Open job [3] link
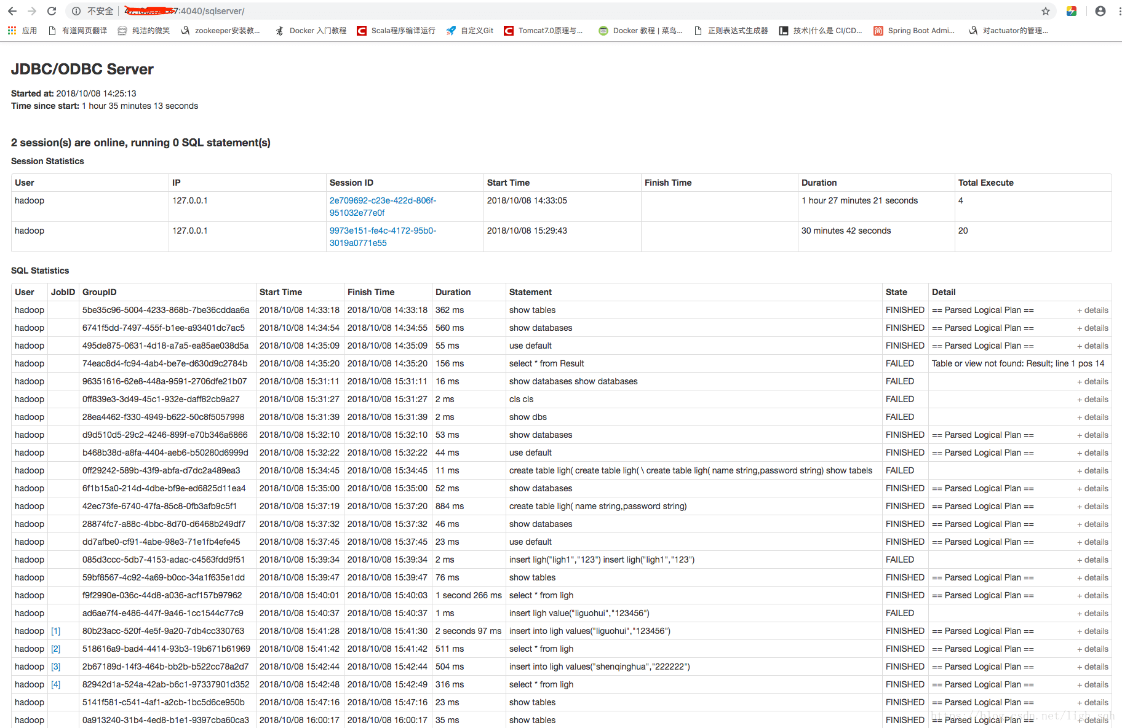Image resolution: width=1122 pixels, height=728 pixels. tap(55, 667)
